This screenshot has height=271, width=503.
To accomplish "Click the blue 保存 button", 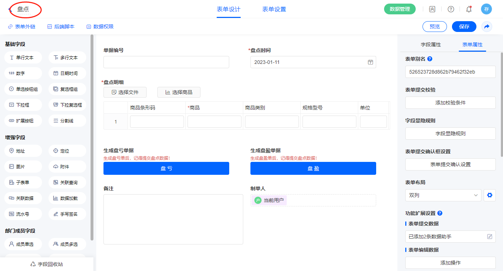I will coord(464,27).
